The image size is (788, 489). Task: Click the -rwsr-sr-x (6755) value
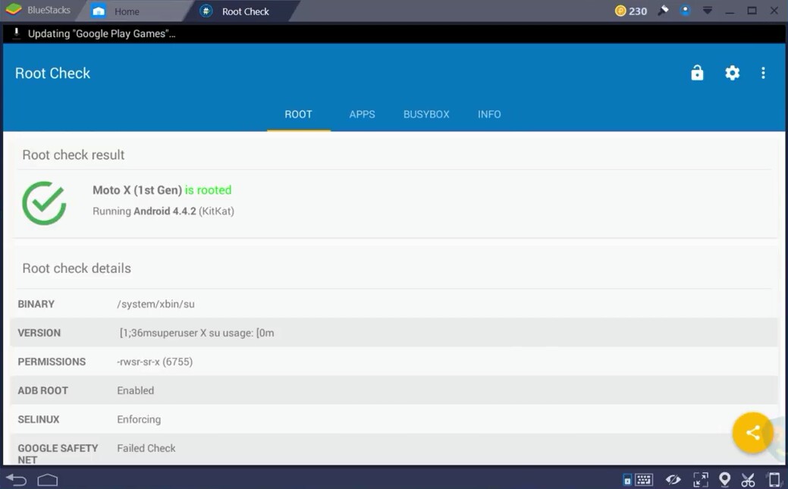pyautogui.click(x=155, y=362)
